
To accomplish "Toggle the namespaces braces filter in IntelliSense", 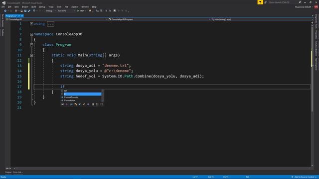I will [x=93, y=104].
